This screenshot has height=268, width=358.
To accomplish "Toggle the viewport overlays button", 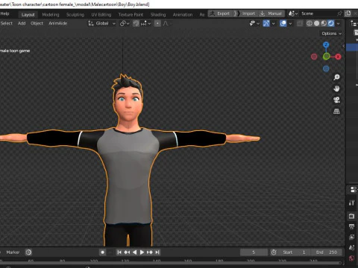I will coord(283,23).
